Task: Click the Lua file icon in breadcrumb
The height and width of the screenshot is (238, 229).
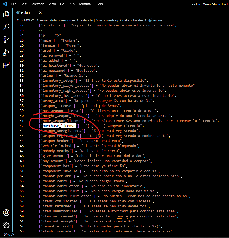Action: tap(150, 20)
